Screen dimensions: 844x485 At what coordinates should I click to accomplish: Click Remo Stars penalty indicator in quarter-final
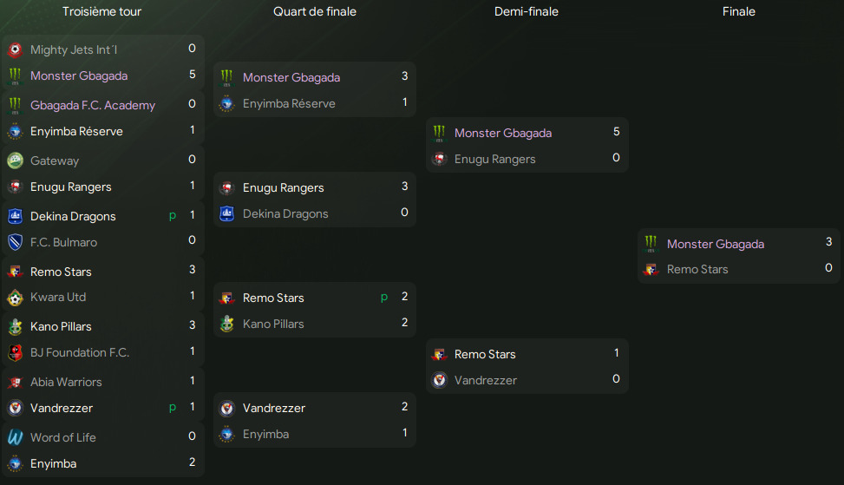point(383,297)
